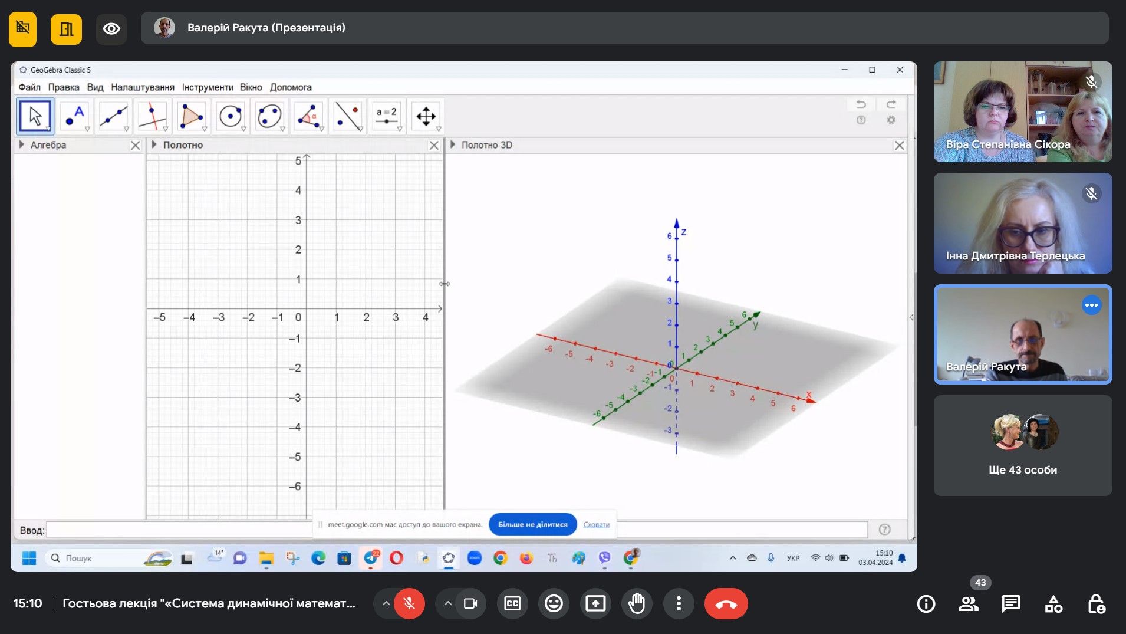The width and height of the screenshot is (1126, 634).
Task: Click the Сховати link
Action: pyautogui.click(x=596, y=524)
